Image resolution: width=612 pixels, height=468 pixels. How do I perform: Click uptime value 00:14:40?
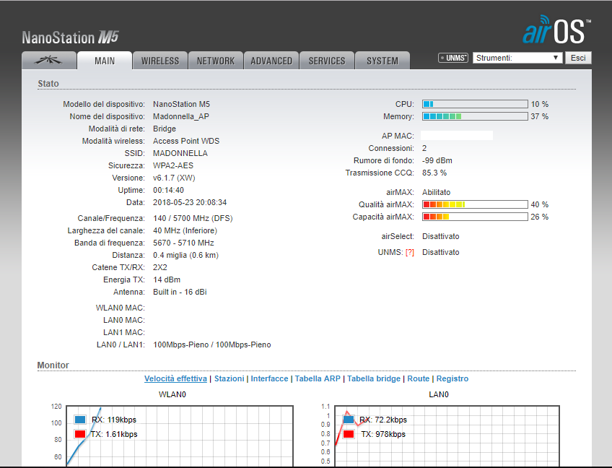click(169, 190)
